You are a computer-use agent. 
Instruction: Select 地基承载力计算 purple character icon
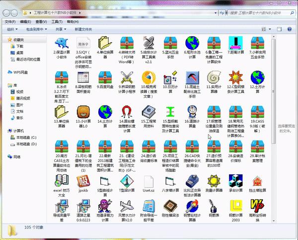(x=105, y=206)
